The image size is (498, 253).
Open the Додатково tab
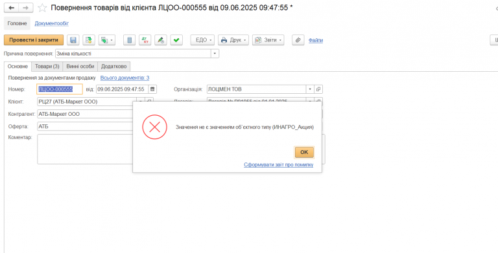pyautogui.click(x=113, y=66)
